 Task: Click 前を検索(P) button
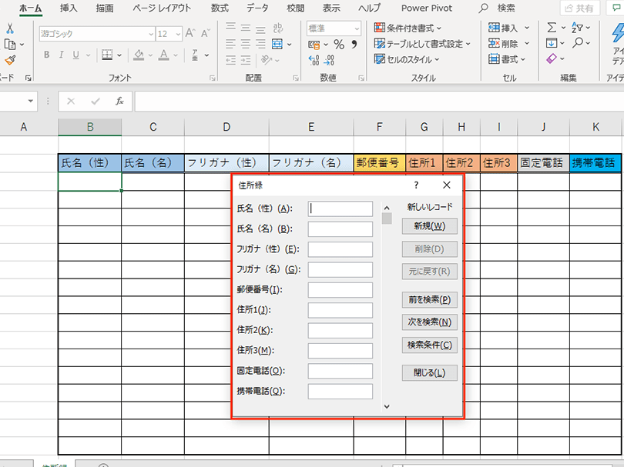429,300
